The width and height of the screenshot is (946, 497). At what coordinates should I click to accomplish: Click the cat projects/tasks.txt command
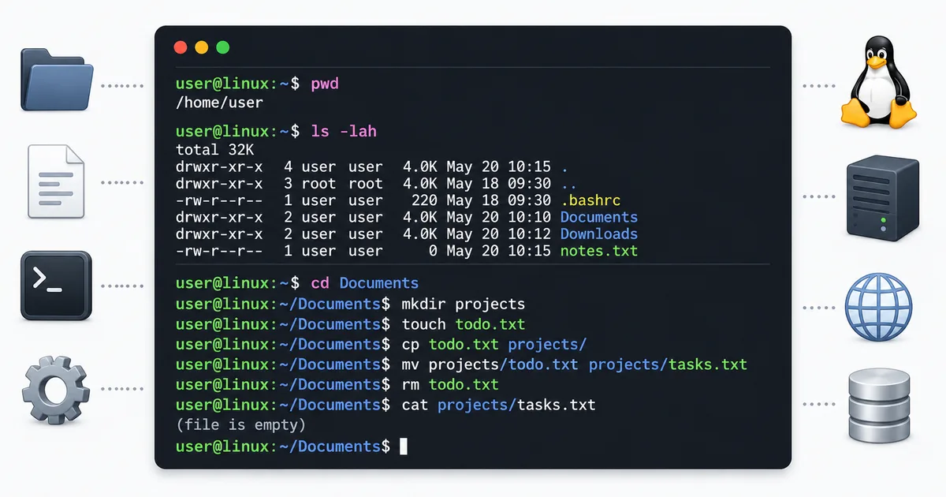pyautogui.click(x=499, y=405)
